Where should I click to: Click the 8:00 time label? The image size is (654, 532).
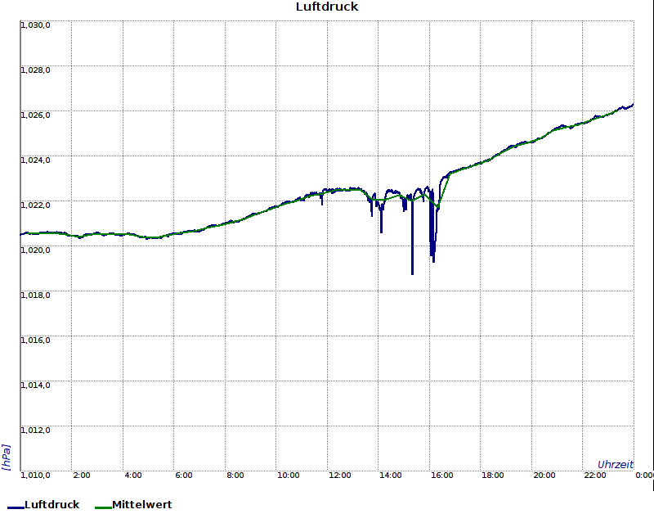(235, 476)
